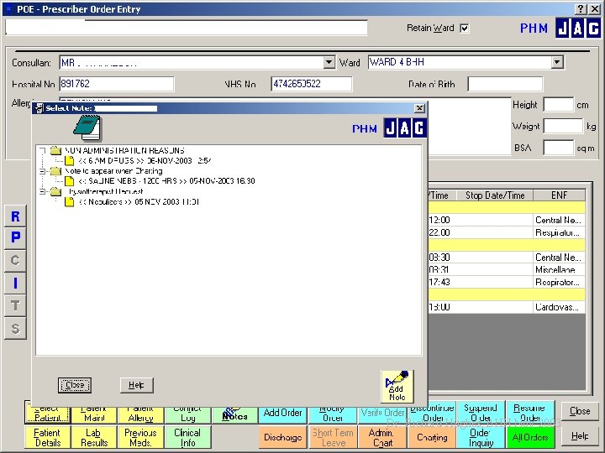Click the main window Close button at right

point(580,411)
